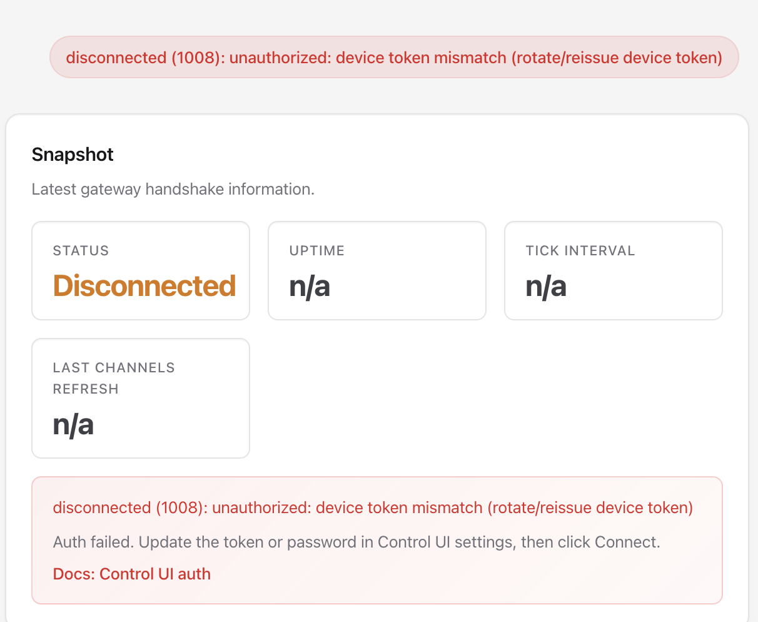This screenshot has width=758, height=622.
Task: Click the TICK INTERVAL card label
Action: click(x=580, y=251)
